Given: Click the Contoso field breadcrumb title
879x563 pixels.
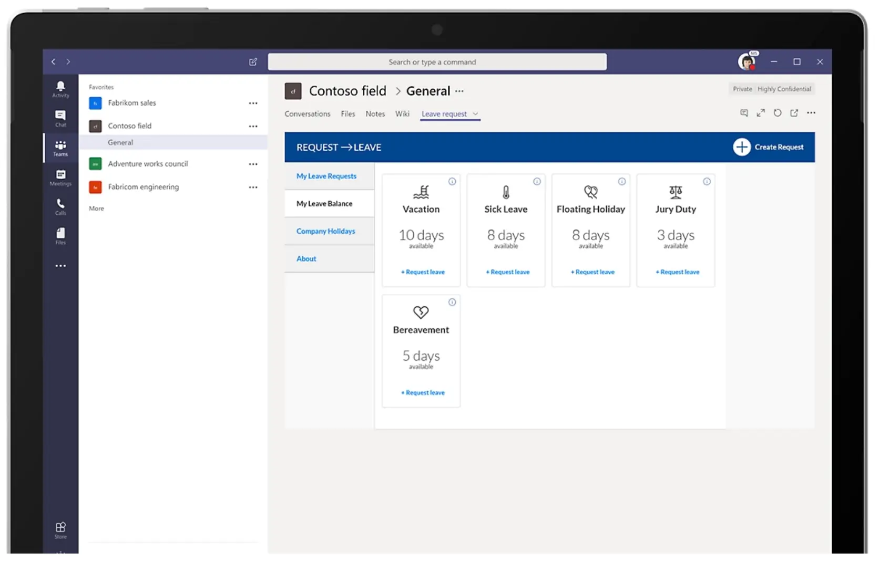Looking at the screenshot, I should pos(347,91).
